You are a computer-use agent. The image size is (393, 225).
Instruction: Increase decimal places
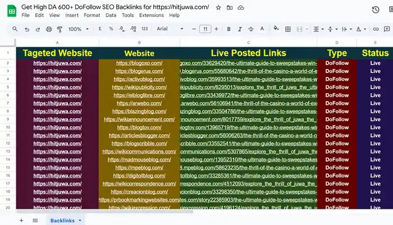click(x=134, y=29)
